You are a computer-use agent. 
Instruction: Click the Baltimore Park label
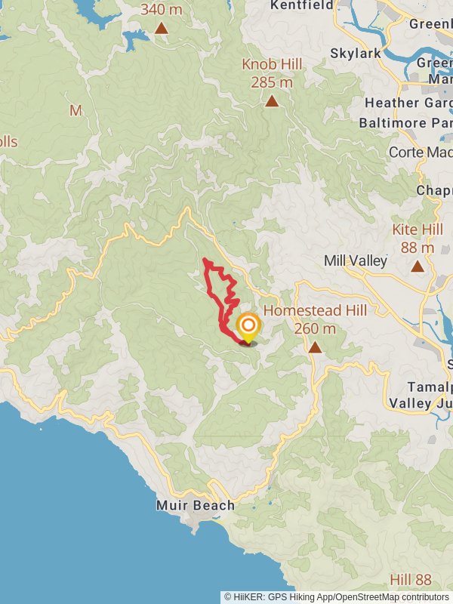[405, 123]
